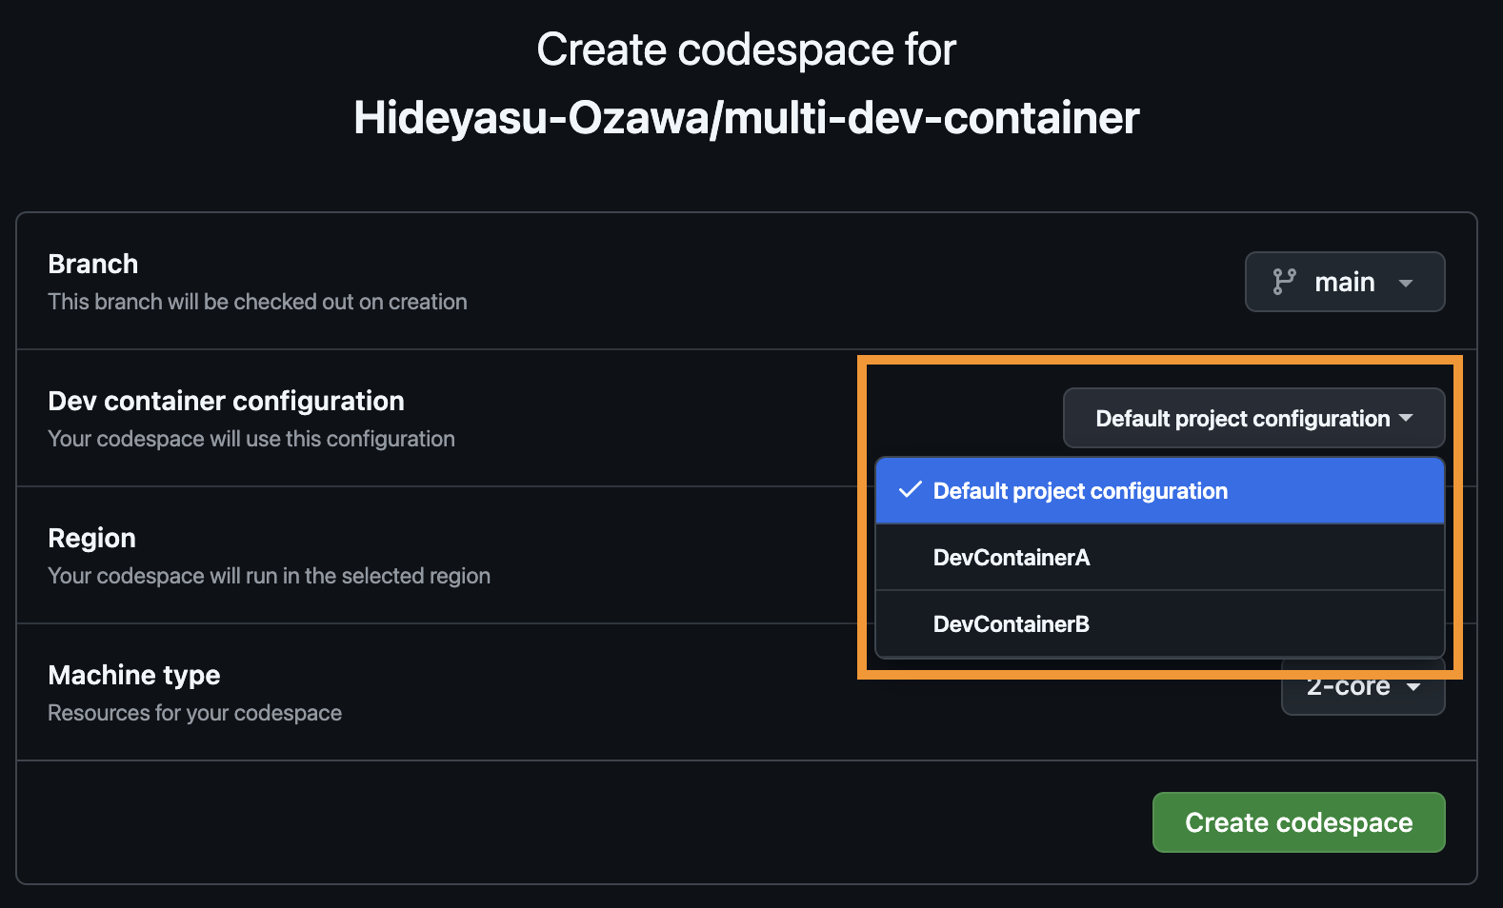This screenshot has width=1503, height=908.
Task: Click the Machine type heading
Action: point(134,675)
